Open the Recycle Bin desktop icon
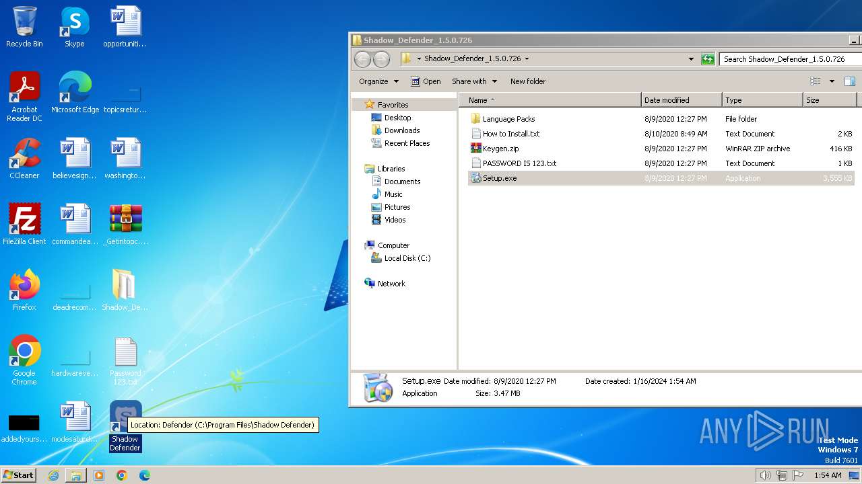The height and width of the screenshot is (484, 862). 24,27
